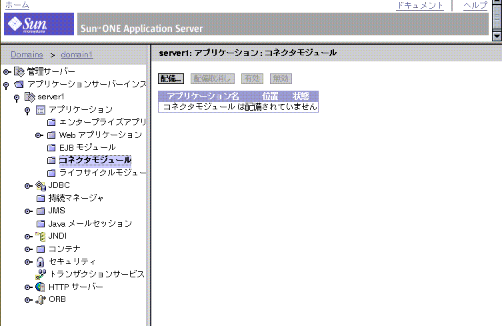Screen dimensions: 502x326
Task: Select EJB モジュール tree item
Action: pyautogui.click(x=87, y=147)
